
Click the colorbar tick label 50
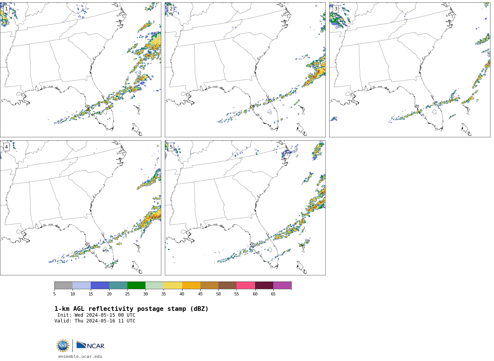pyautogui.click(x=218, y=294)
